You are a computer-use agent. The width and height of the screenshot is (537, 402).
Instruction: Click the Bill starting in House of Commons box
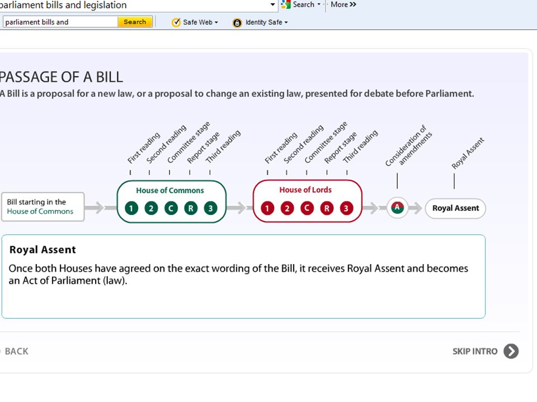[x=43, y=207]
